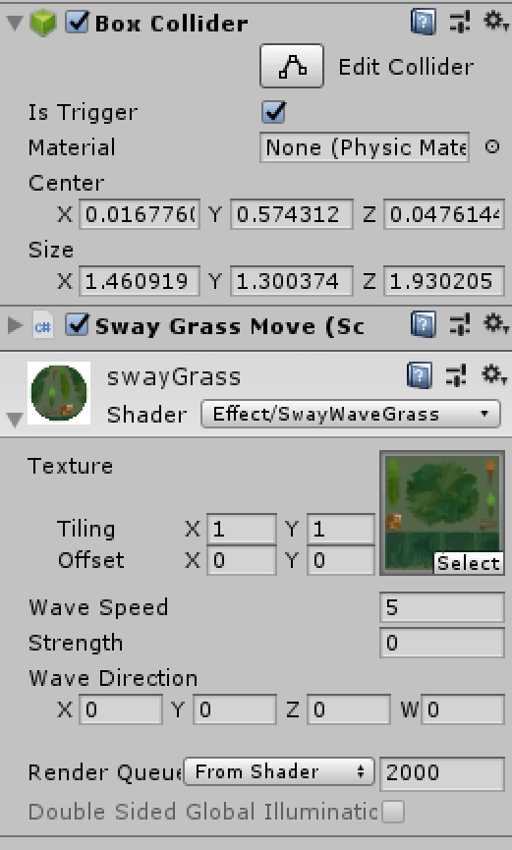Screen dimensions: 512x850
Task: Click the Sway Grass Move C# script icon
Action: pyautogui.click(x=43, y=326)
